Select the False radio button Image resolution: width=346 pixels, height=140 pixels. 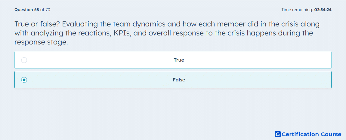(x=24, y=80)
